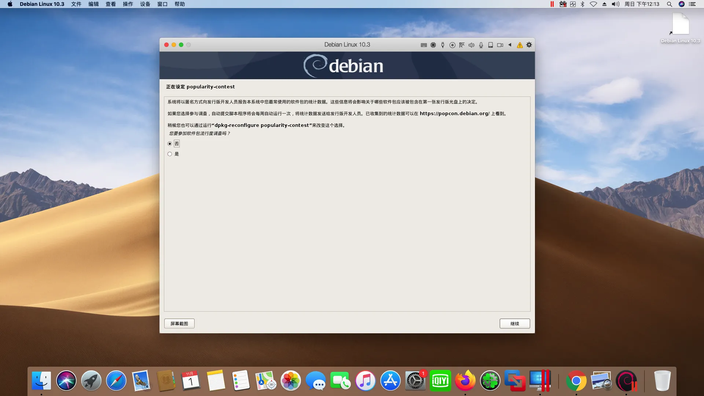Open iQIYI in the Dock
Image resolution: width=704 pixels, height=396 pixels.
click(x=440, y=381)
